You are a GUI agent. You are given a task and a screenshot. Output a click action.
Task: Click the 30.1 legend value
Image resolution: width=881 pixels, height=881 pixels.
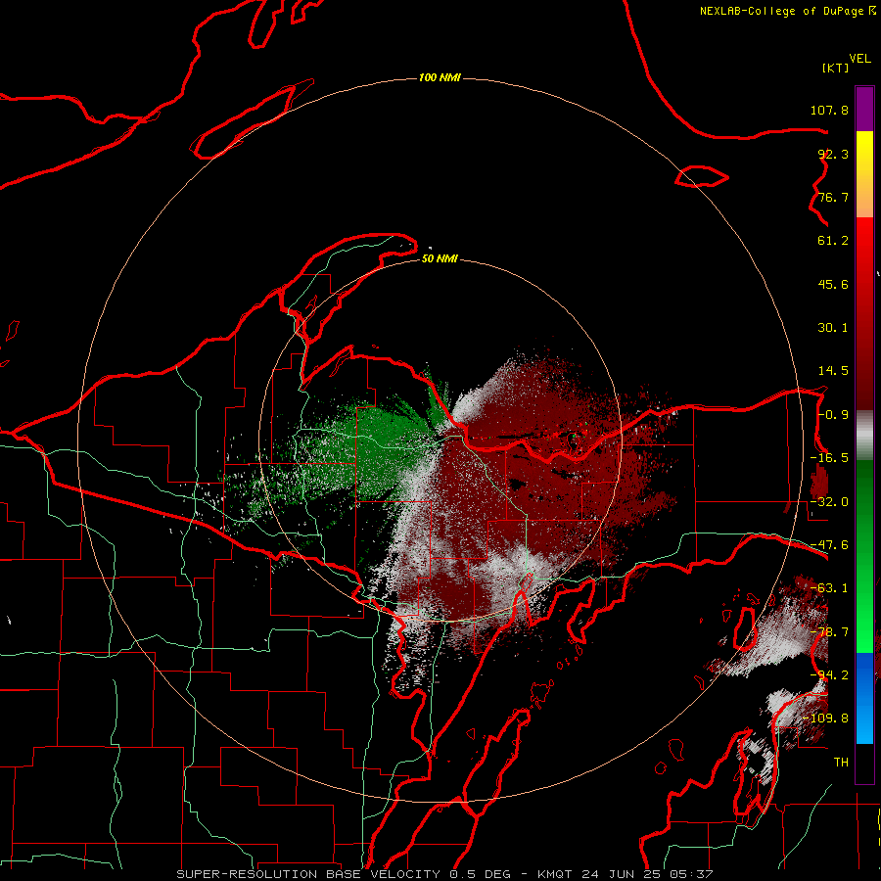(833, 328)
